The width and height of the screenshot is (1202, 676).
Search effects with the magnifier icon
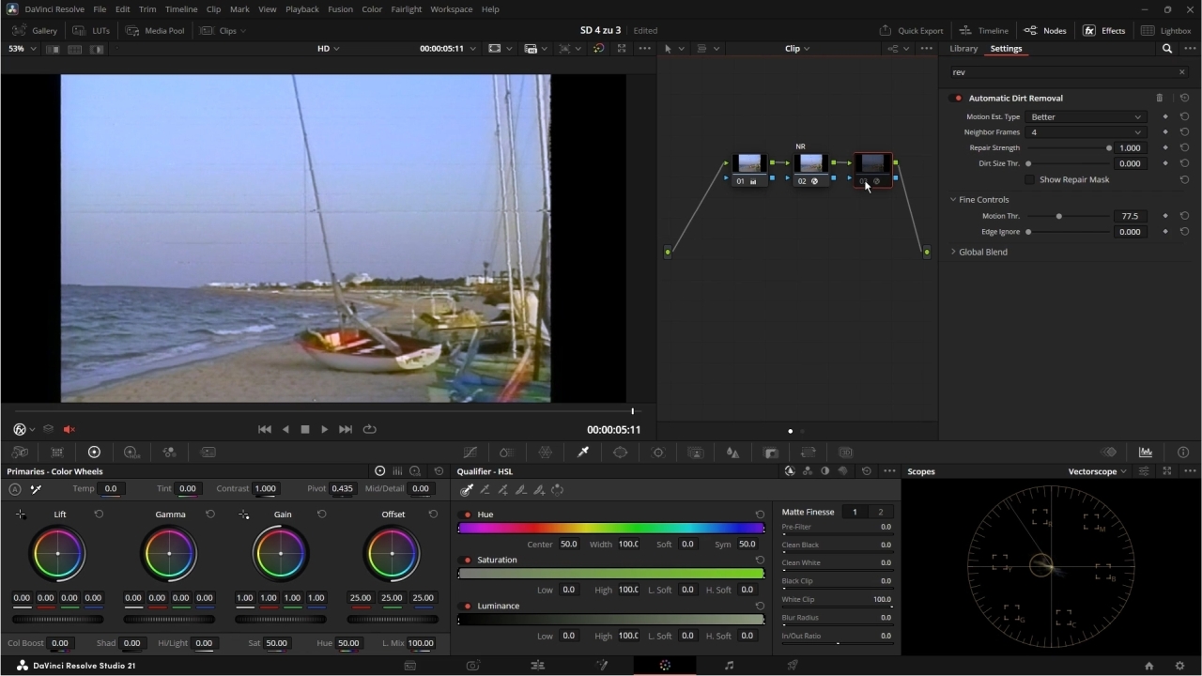coord(1167,48)
